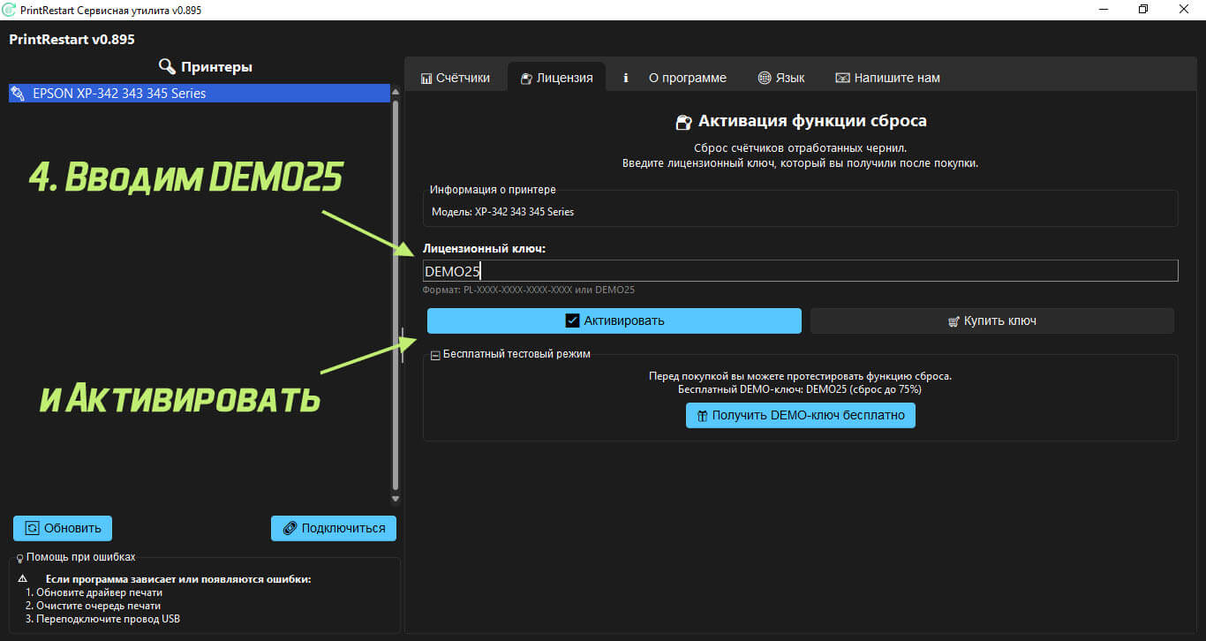The height and width of the screenshot is (641, 1206).
Task: Open the Лицензия tab
Action: [556, 78]
